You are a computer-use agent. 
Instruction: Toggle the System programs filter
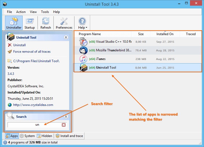point(27,136)
